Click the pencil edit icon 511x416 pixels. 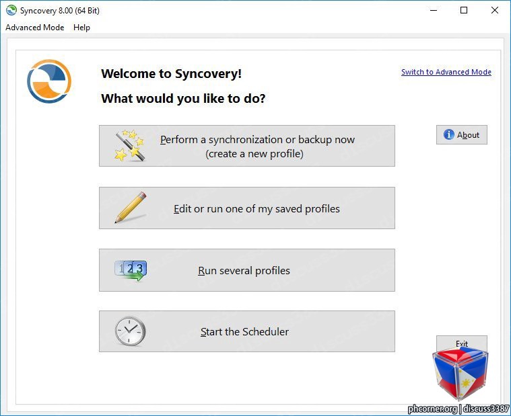(x=131, y=207)
